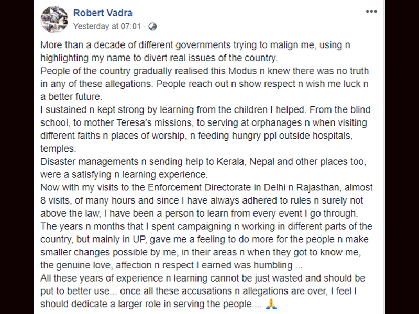Click the folded hands emoji
The width and height of the screenshot is (419, 314).
[x=271, y=304]
